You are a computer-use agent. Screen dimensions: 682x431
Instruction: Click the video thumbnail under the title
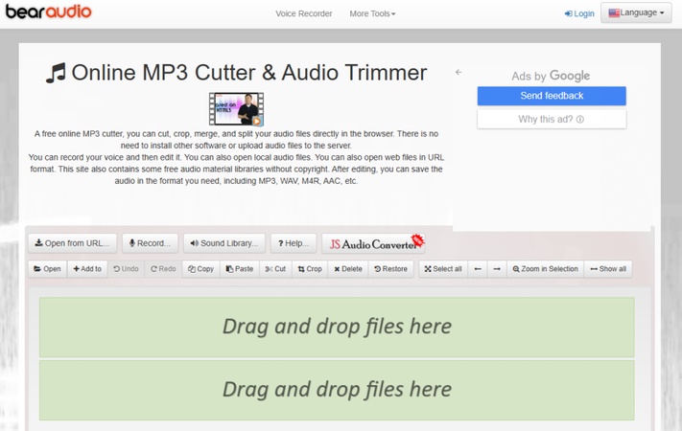[x=236, y=109]
